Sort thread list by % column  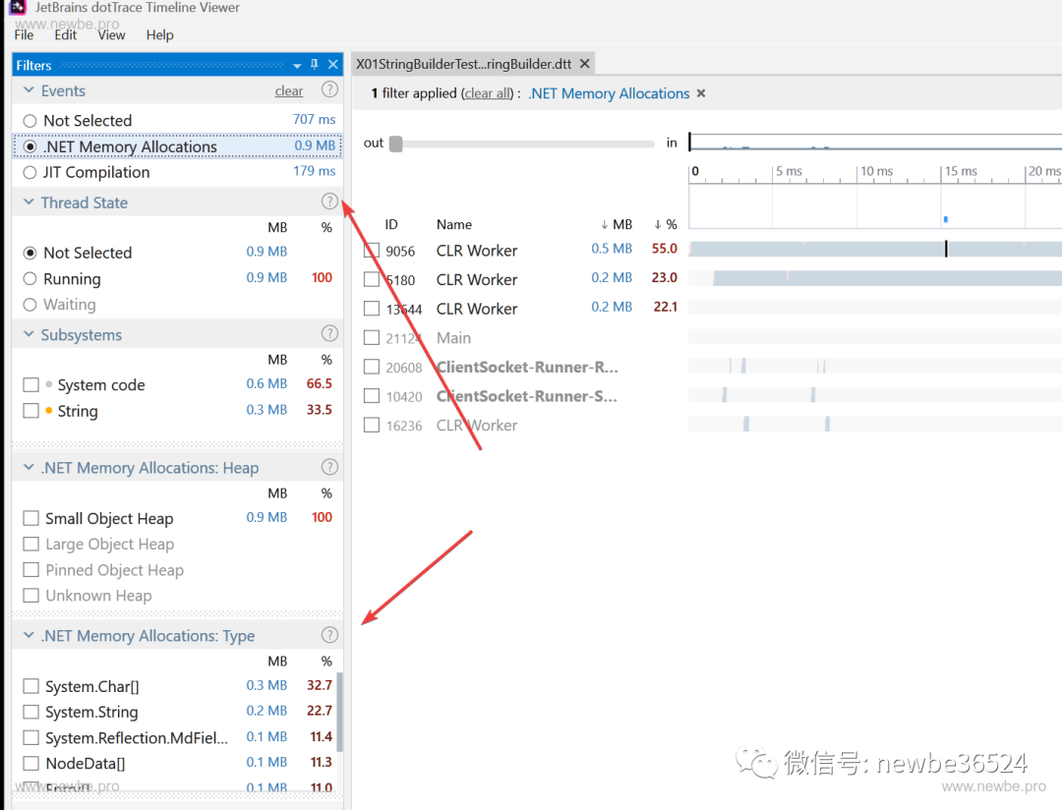tap(665, 224)
